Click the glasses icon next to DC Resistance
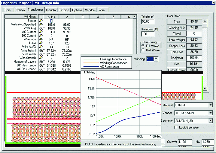The image size is (216, 153). click(x=41, y=65)
